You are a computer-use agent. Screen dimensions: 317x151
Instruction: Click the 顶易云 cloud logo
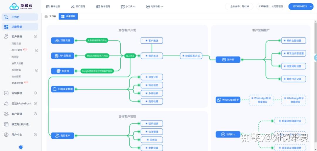tap(14, 6)
